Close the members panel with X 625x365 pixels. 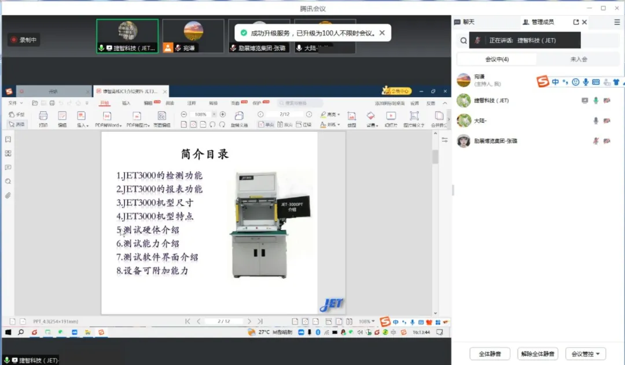584,22
